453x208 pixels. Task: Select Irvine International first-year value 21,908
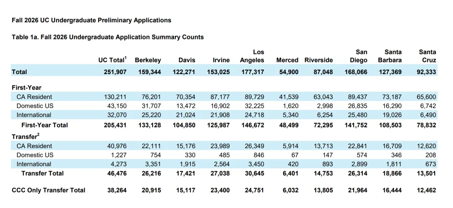220,115
